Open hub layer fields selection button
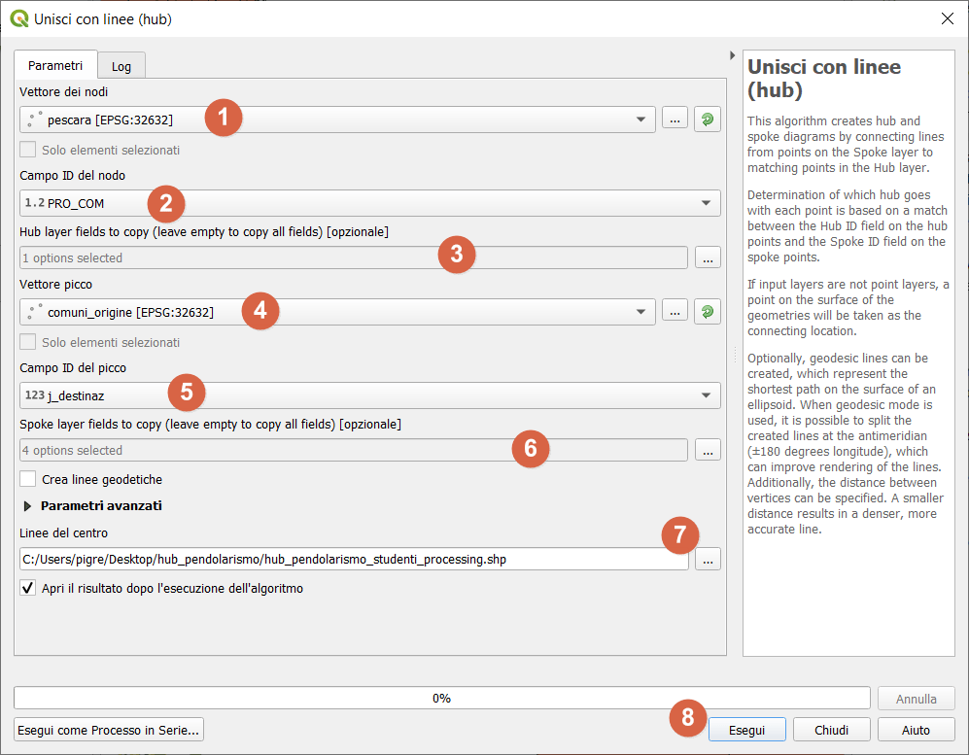The image size is (969, 755). click(x=708, y=258)
